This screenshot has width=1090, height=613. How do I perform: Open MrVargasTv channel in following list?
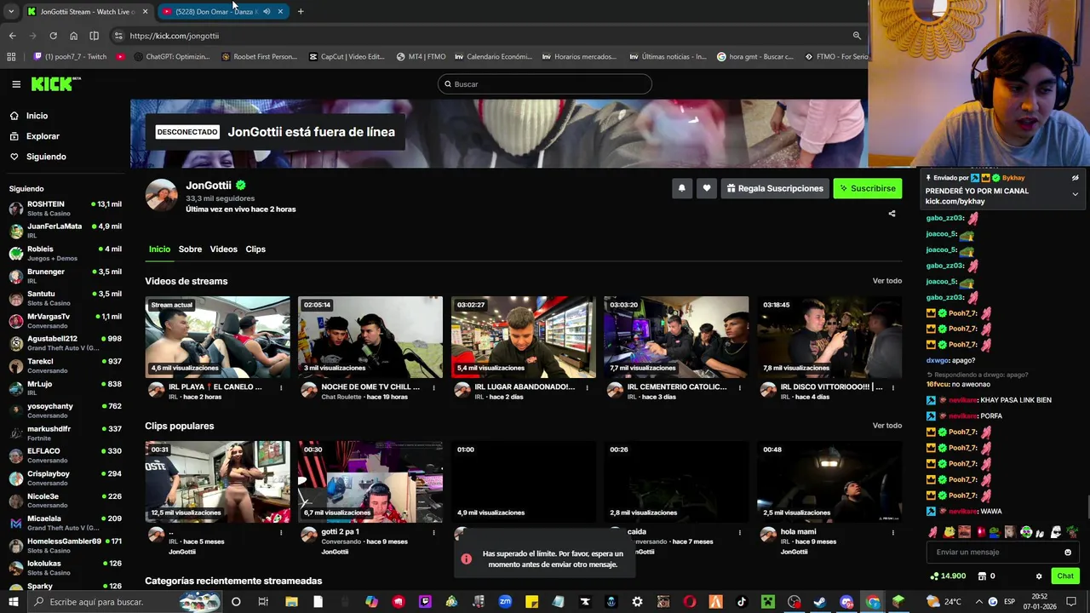coord(65,321)
